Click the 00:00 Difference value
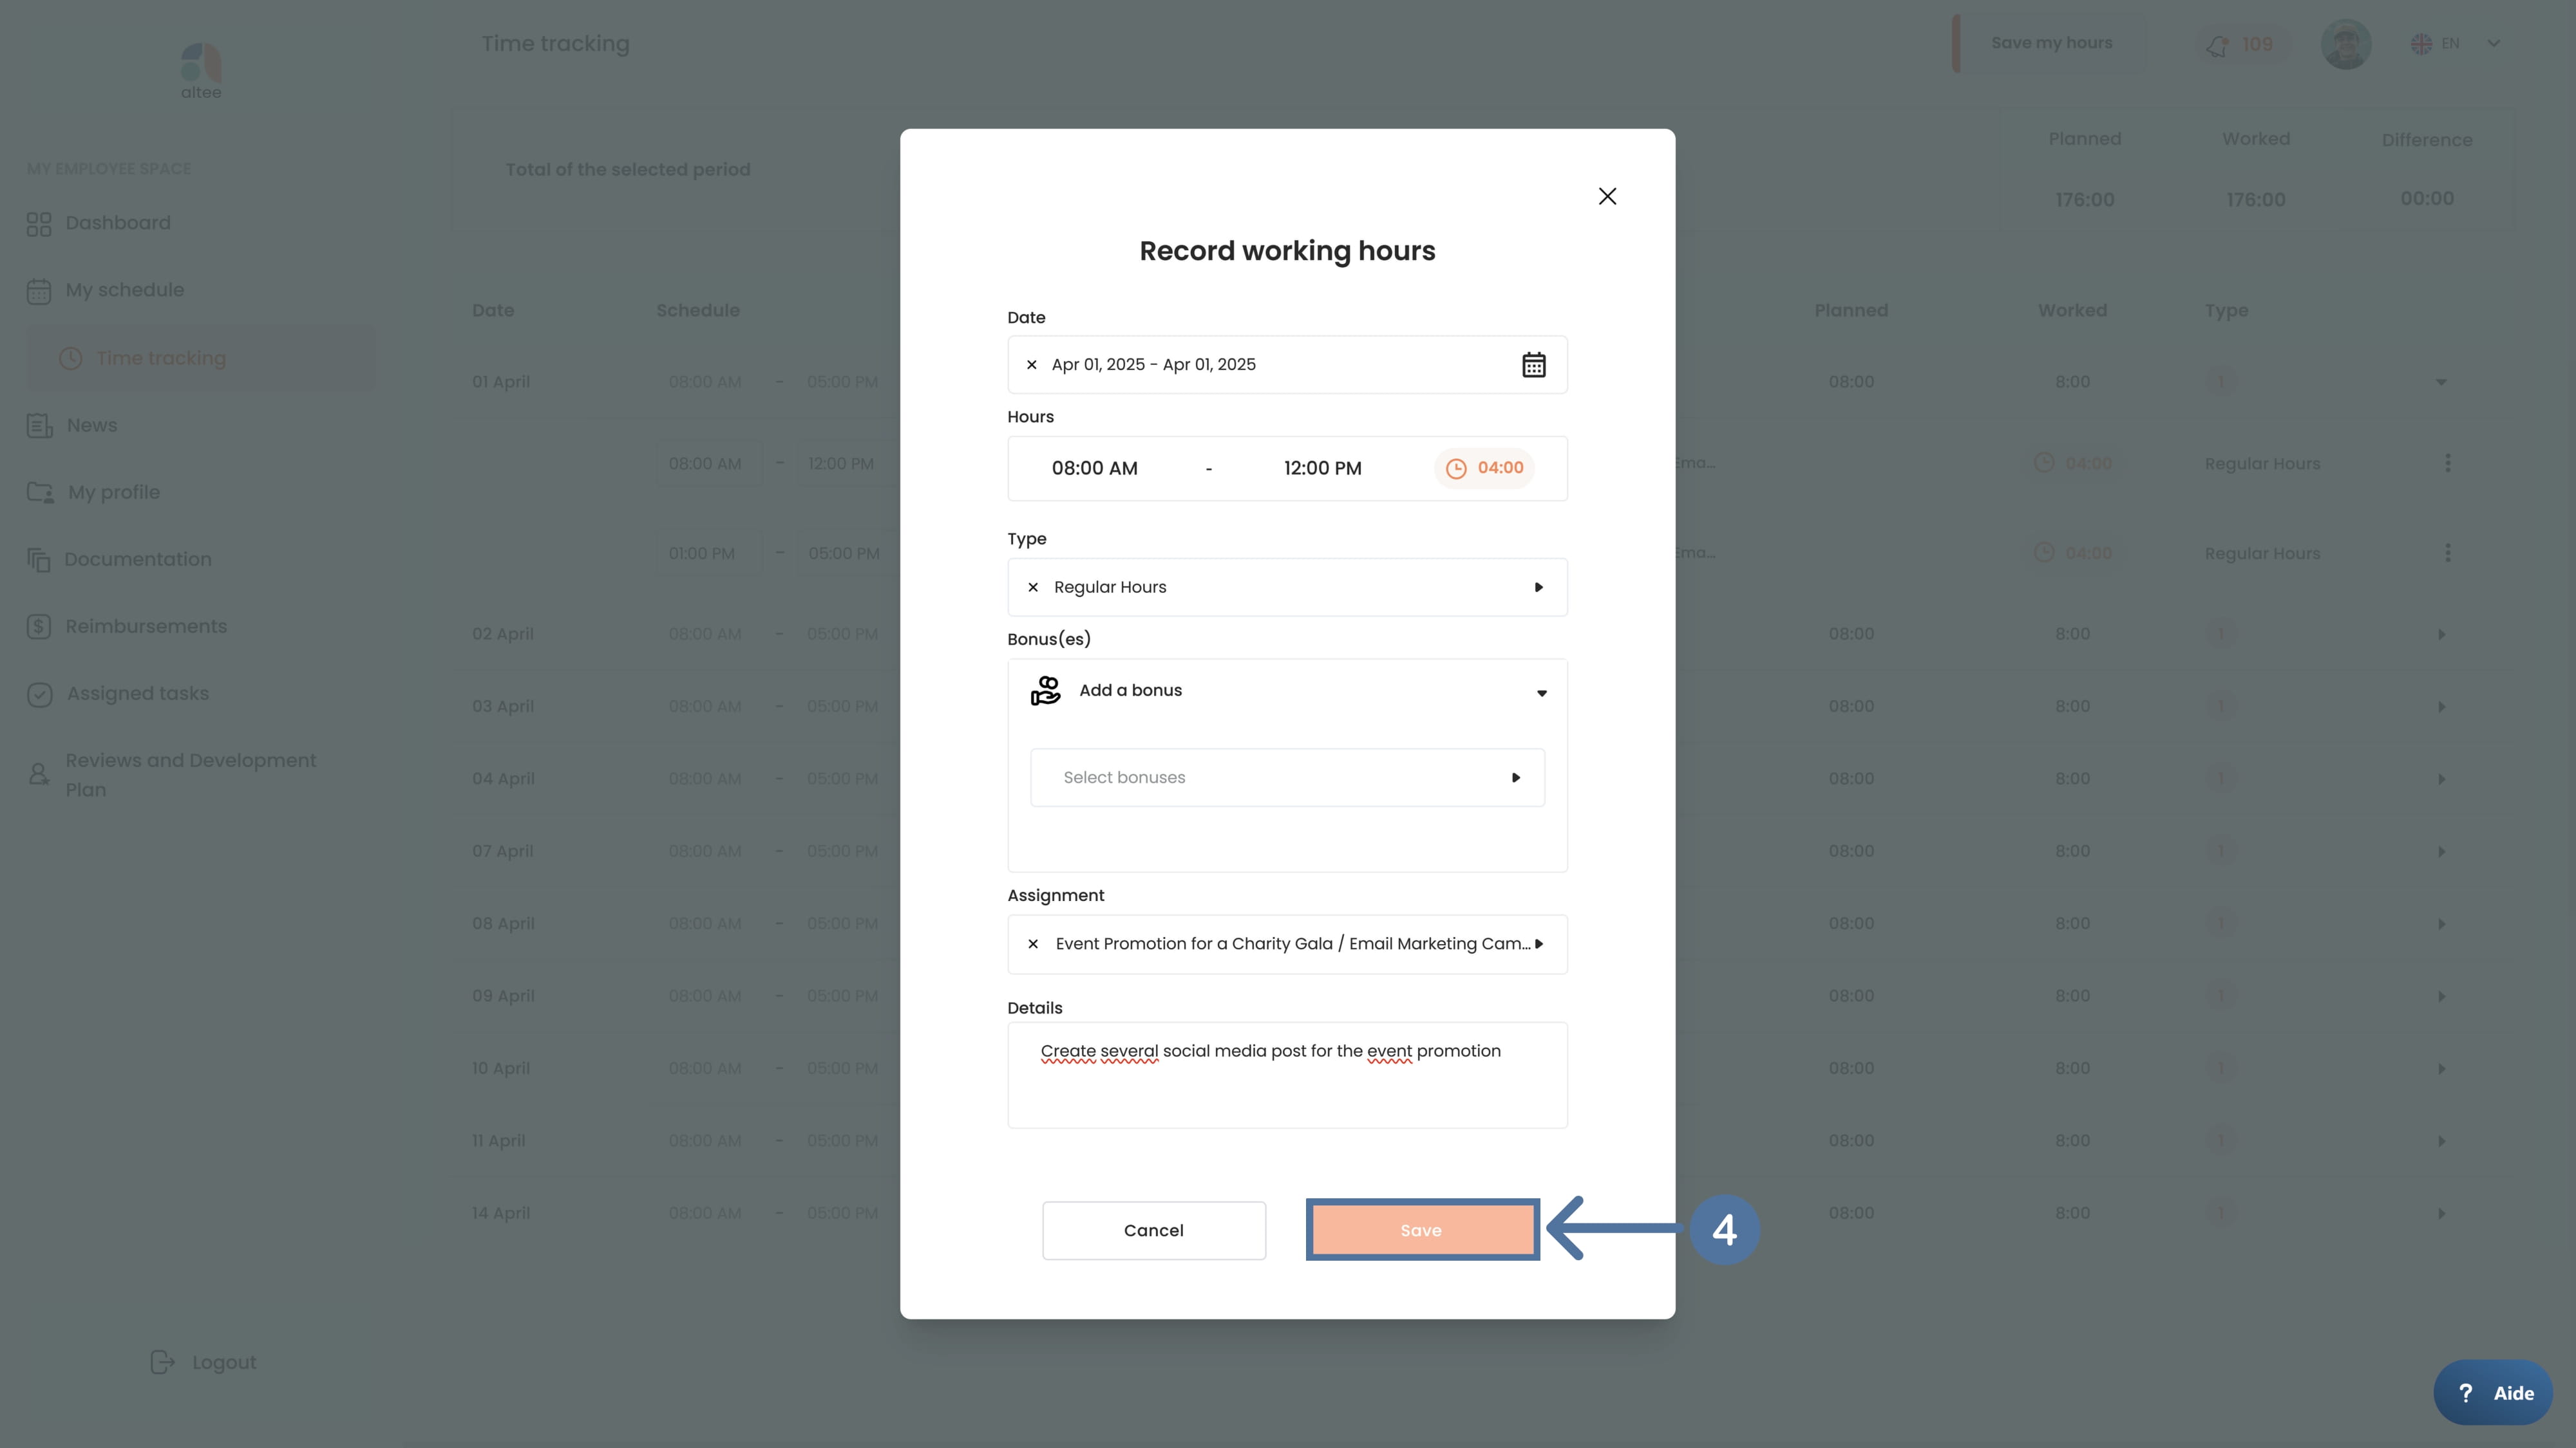 2427,199
